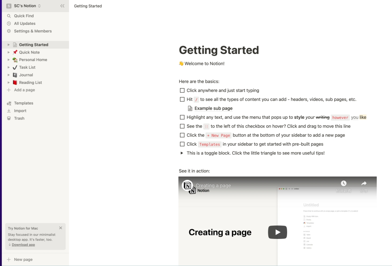Click the Trash bin icon
Image resolution: width=392 pixels, height=266 pixels.
pos(9,118)
